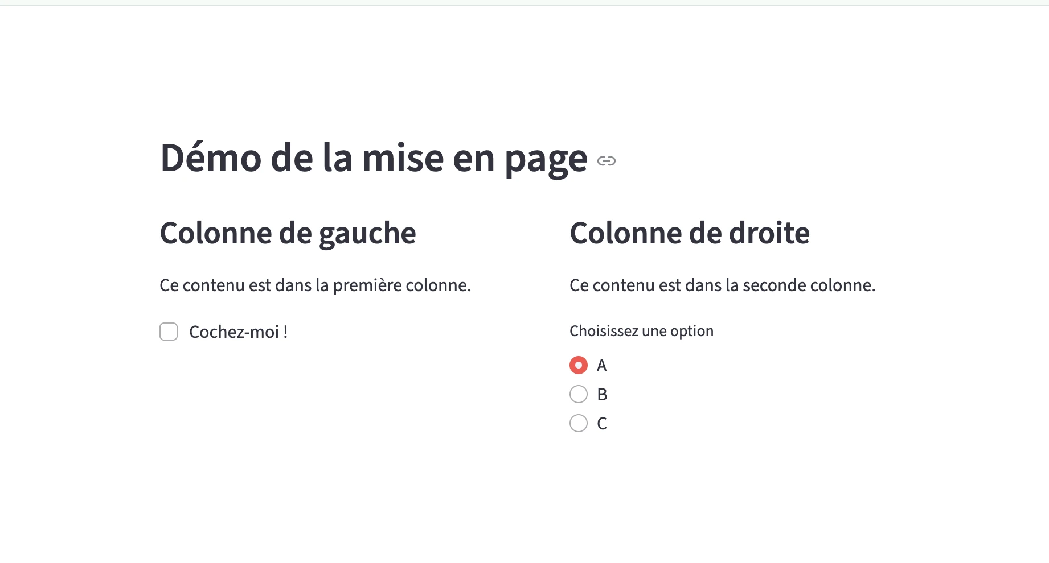This screenshot has width=1049, height=563.
Task: Click the "Choisissez une option" label
Action: coord(641,331)
